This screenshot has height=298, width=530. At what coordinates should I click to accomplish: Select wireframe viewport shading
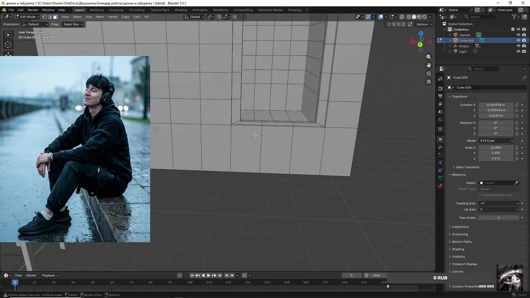[x=409, y=17]
